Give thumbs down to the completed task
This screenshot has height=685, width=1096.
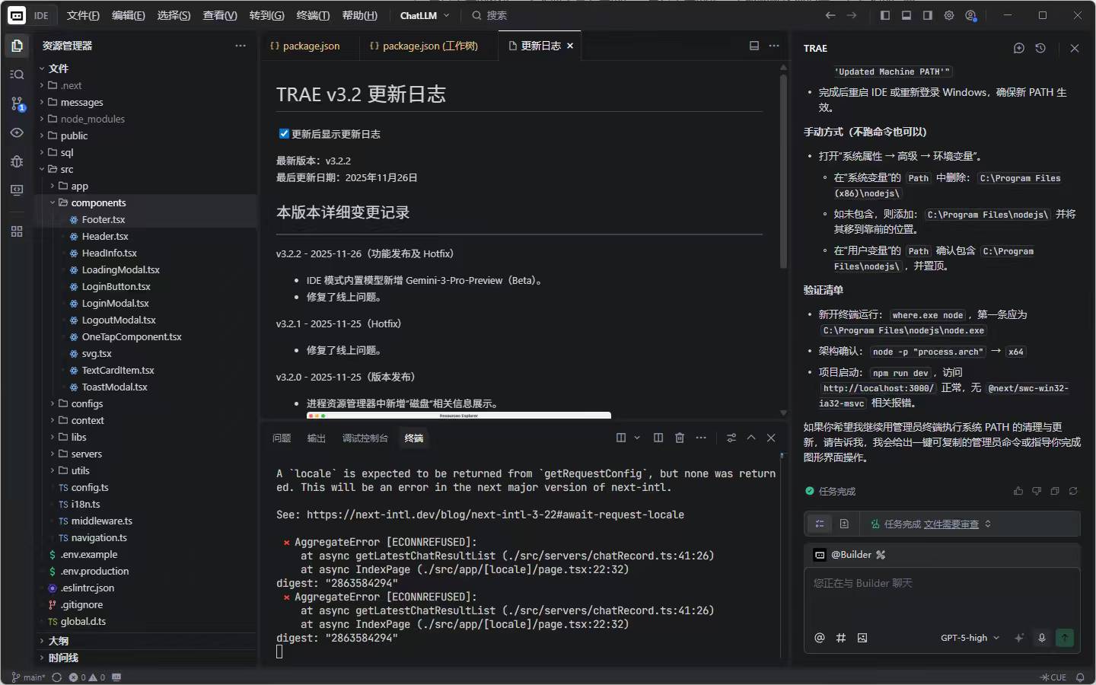[x=1037, y=491]
